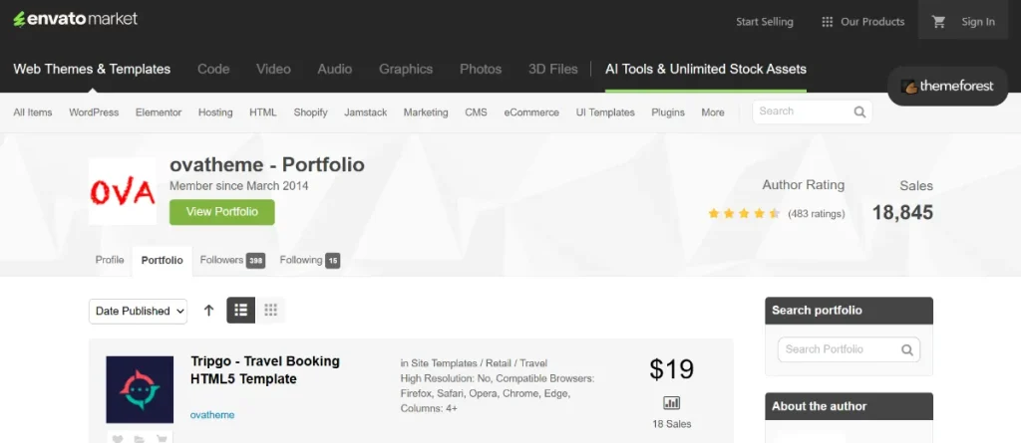
Task: Expand the More category menu
Action: coord(712,111)
